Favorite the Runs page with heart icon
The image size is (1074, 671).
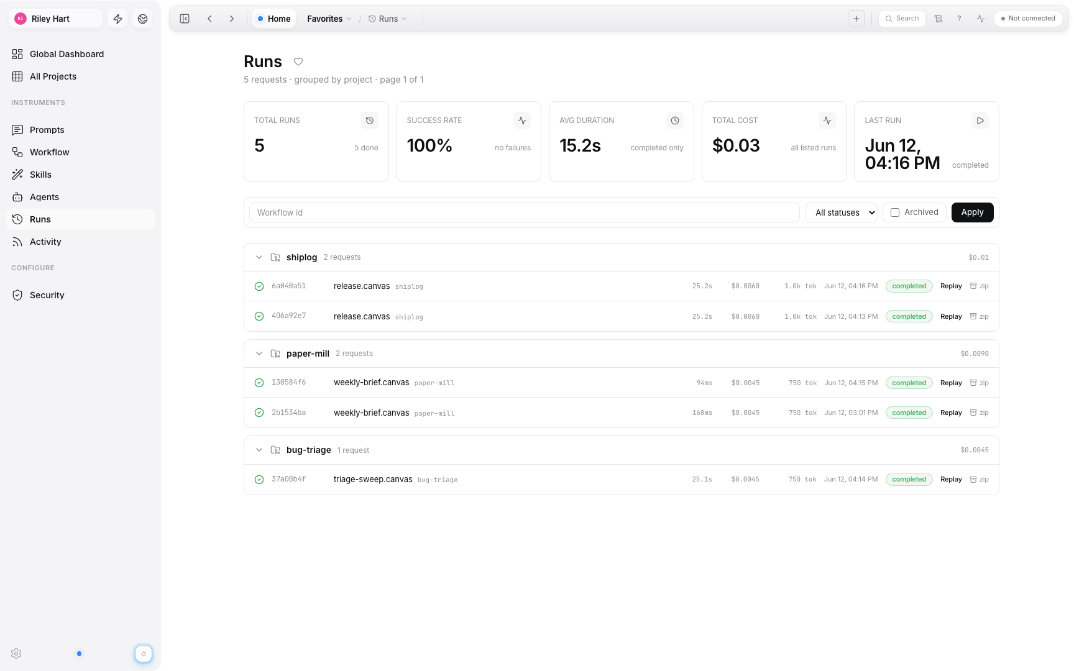point(298,62)
